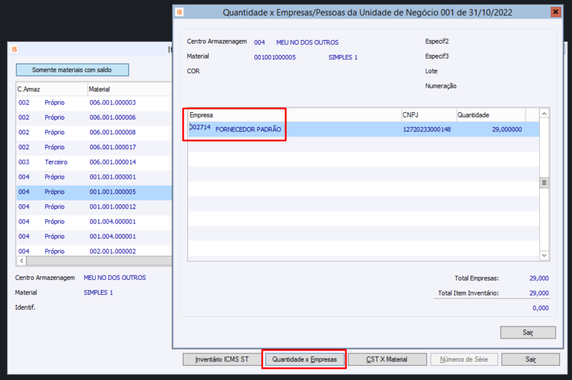
Task: Open Inventário ICMS ST button
Action: [x=222, y=359]
